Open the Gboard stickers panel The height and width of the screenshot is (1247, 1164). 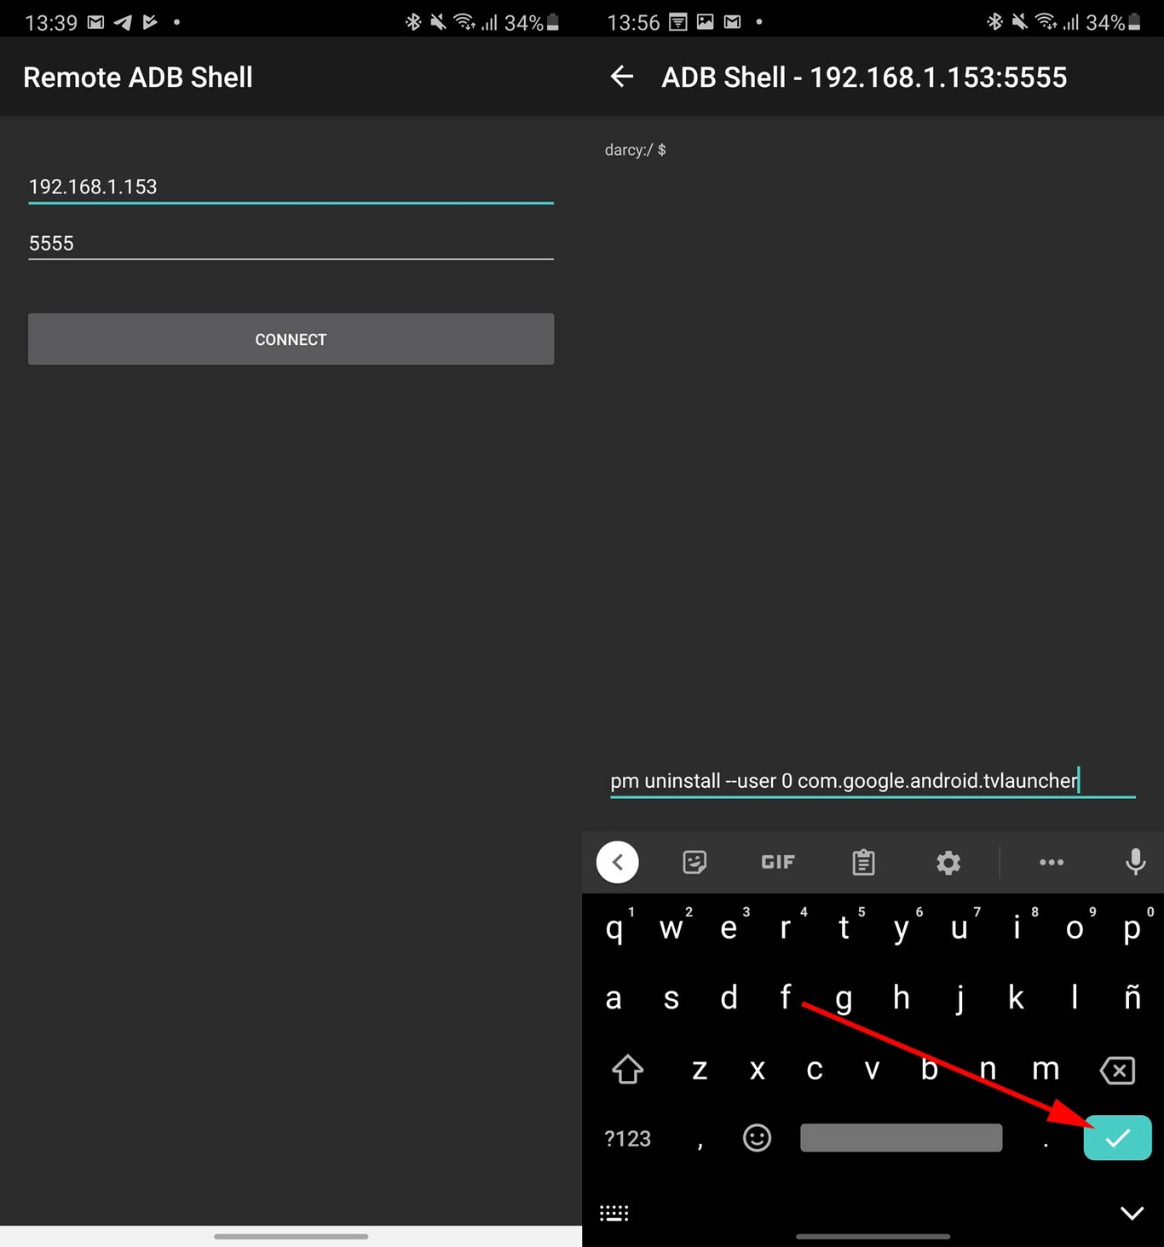click(694, 862)
